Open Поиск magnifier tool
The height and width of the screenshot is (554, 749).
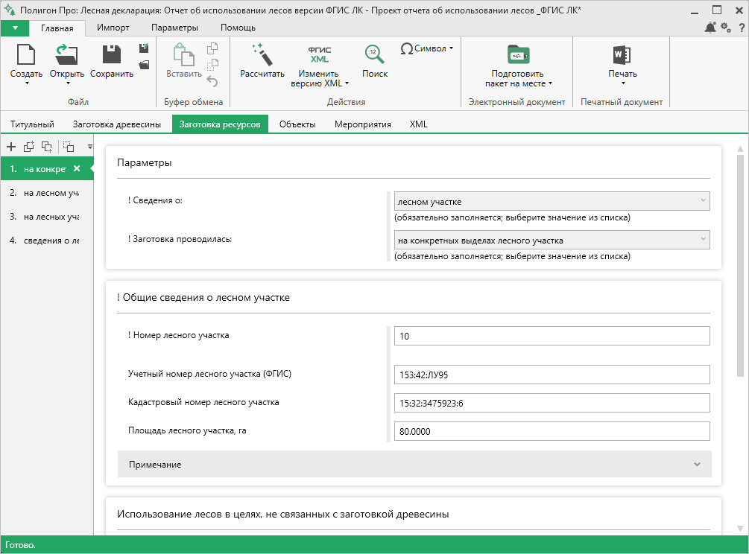(374, 54)
